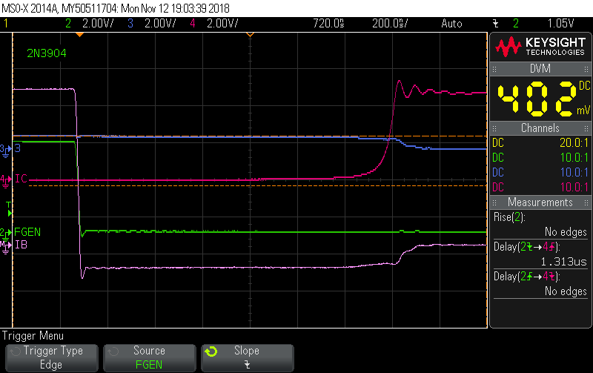Click the 720.0ns delay value
Image resolution: width=593 pixels, height=373 pixels.
[328, 24]
